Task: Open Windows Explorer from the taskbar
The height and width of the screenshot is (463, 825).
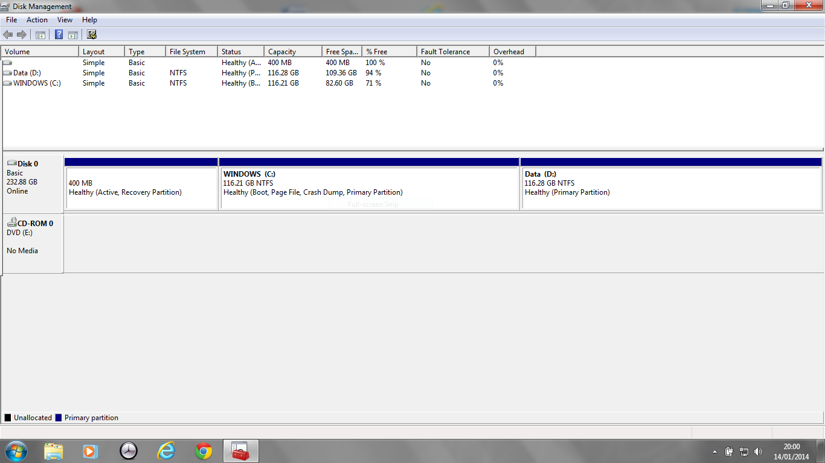Action: coord(54,451)
